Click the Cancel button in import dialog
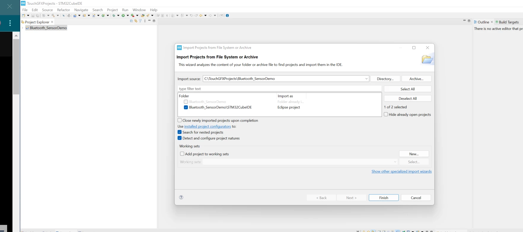523x232 pixels. tap(416, 198)
